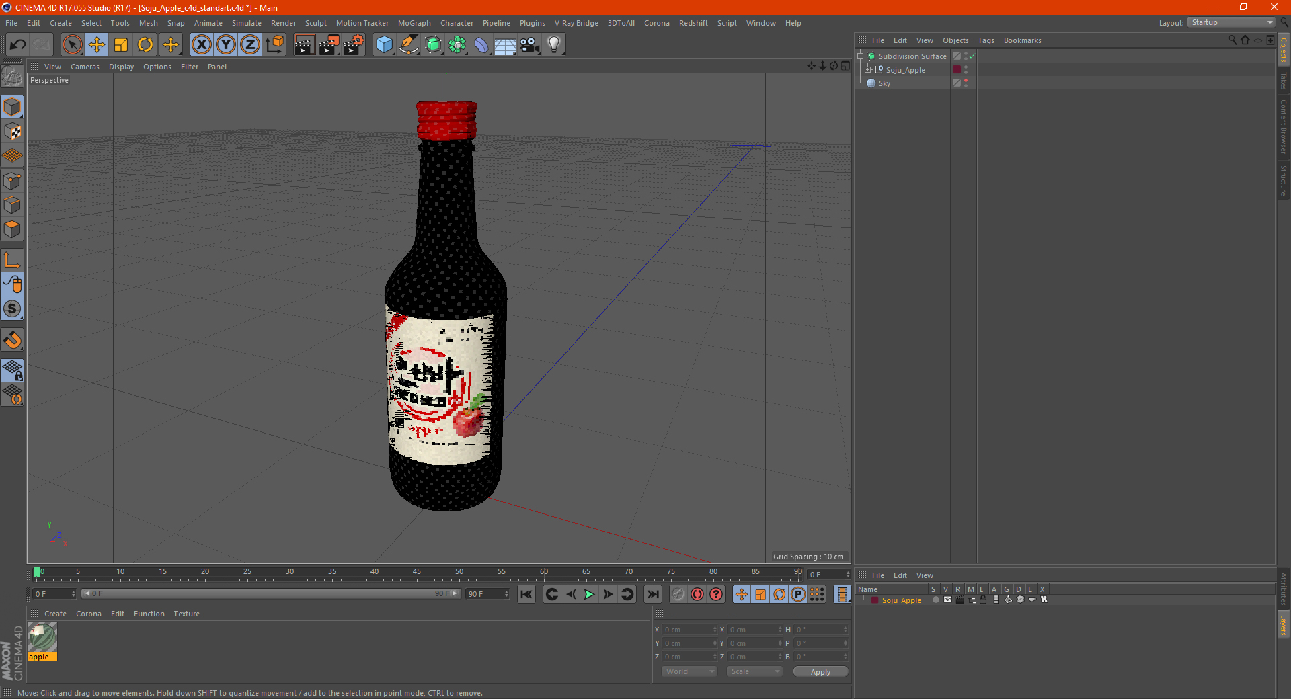Add a Subdivision Surface generator

[434, 45]
